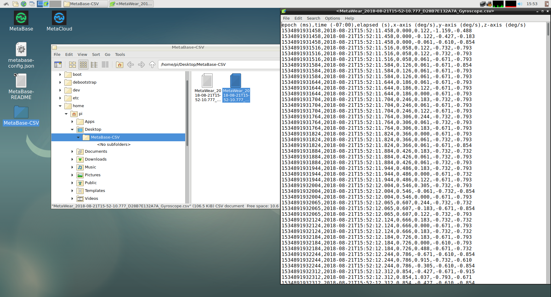Image resolution: width=551 pixels, height=297 pixels.
Task: Expand the Downloads folder in the tree
Action: coord(72,159)
